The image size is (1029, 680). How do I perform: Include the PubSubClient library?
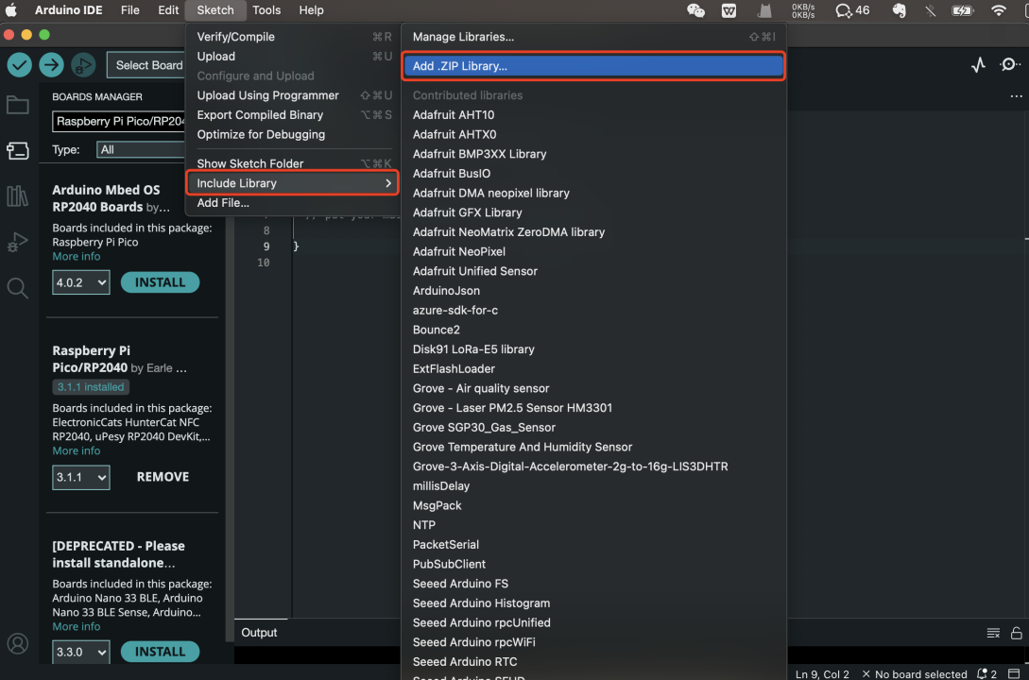(593, 564)
